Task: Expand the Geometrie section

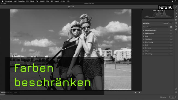Action: [x=143, y=48]
